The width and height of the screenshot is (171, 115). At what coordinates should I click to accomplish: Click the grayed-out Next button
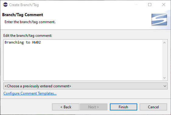tap(94, 107)
